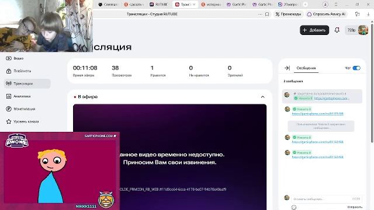Screen dimensions: 374x210
Task: Open the emoji picker below message box
Action: pos(294,208)
